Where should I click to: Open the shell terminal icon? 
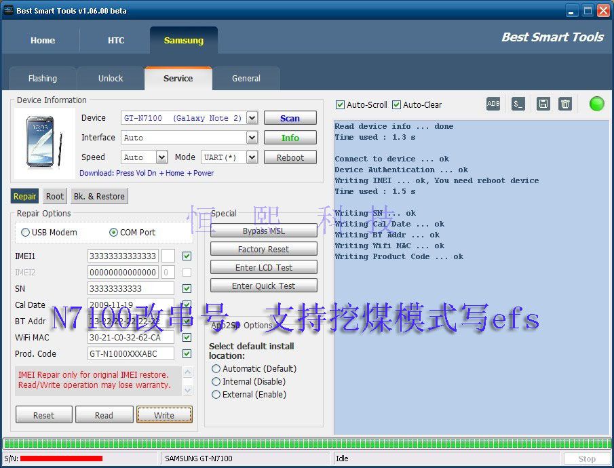518,104
